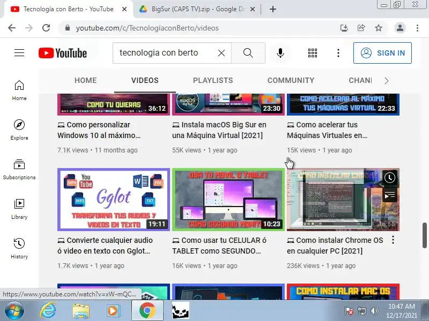Viewport: 429px width, 321px height.
Task: Open Explore in the sidebar
Action: [x=19, y=130]
